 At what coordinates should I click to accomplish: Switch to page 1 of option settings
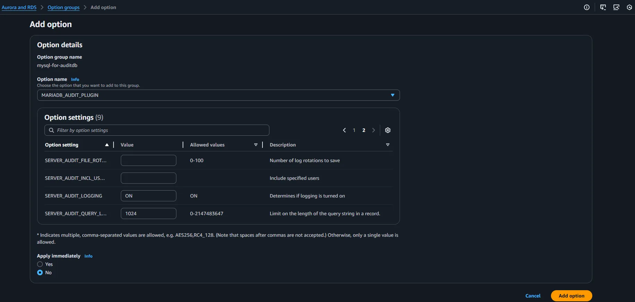click(x=354, y=130)
